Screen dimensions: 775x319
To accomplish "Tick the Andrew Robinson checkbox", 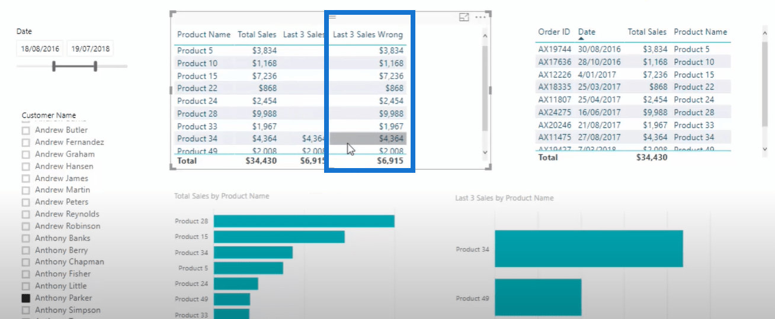I will coord(25,227).
